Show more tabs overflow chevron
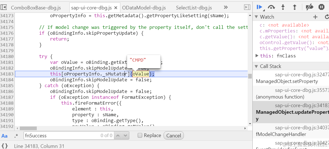 pos(226,7)
